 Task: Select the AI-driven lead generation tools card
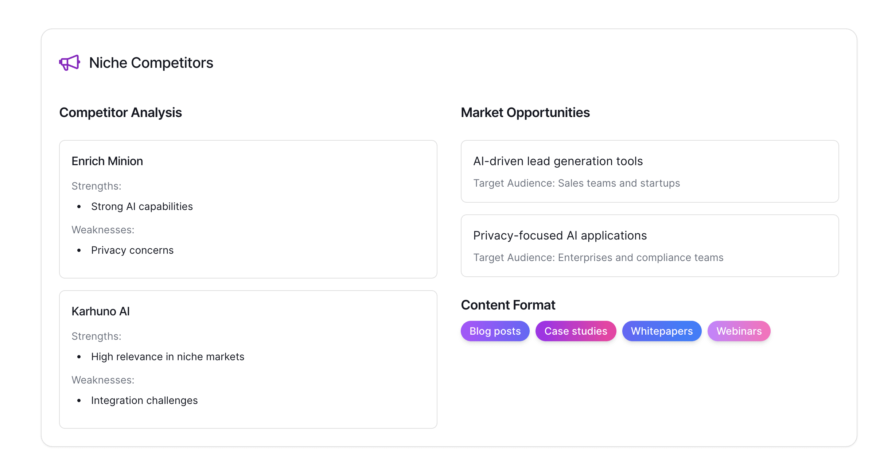[650, 171]
